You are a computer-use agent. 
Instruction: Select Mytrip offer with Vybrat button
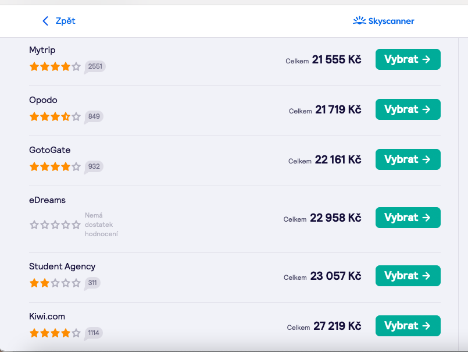408,59
